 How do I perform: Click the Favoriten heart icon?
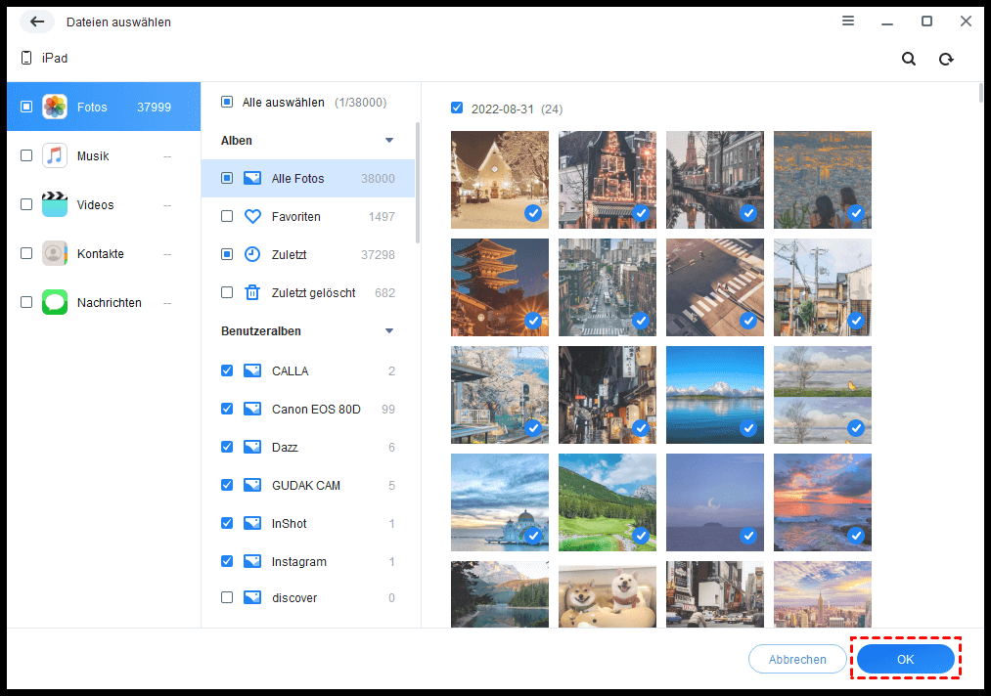[x=252, y=217]
